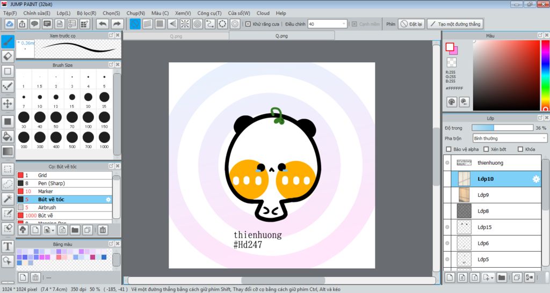550x293 pixels.
Task: Select brush size 100
Action: point(88,120)
